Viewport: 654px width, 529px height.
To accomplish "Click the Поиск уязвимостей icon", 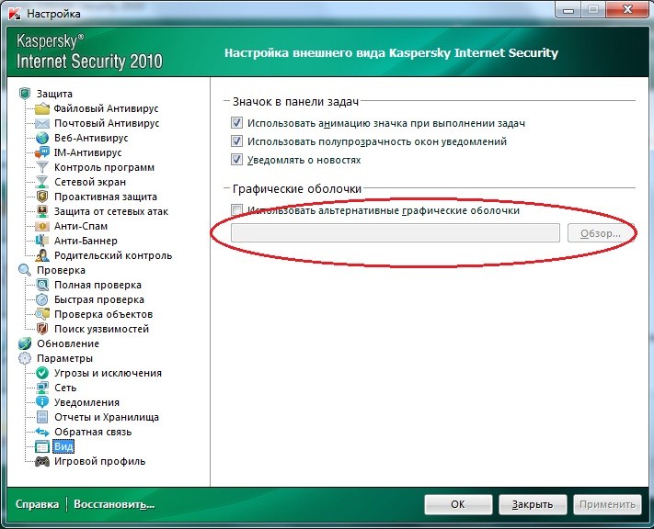I will [42, 329].
